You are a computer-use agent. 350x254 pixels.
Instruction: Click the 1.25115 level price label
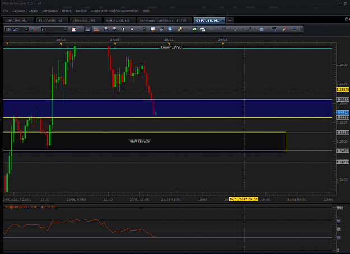point(343,133)
